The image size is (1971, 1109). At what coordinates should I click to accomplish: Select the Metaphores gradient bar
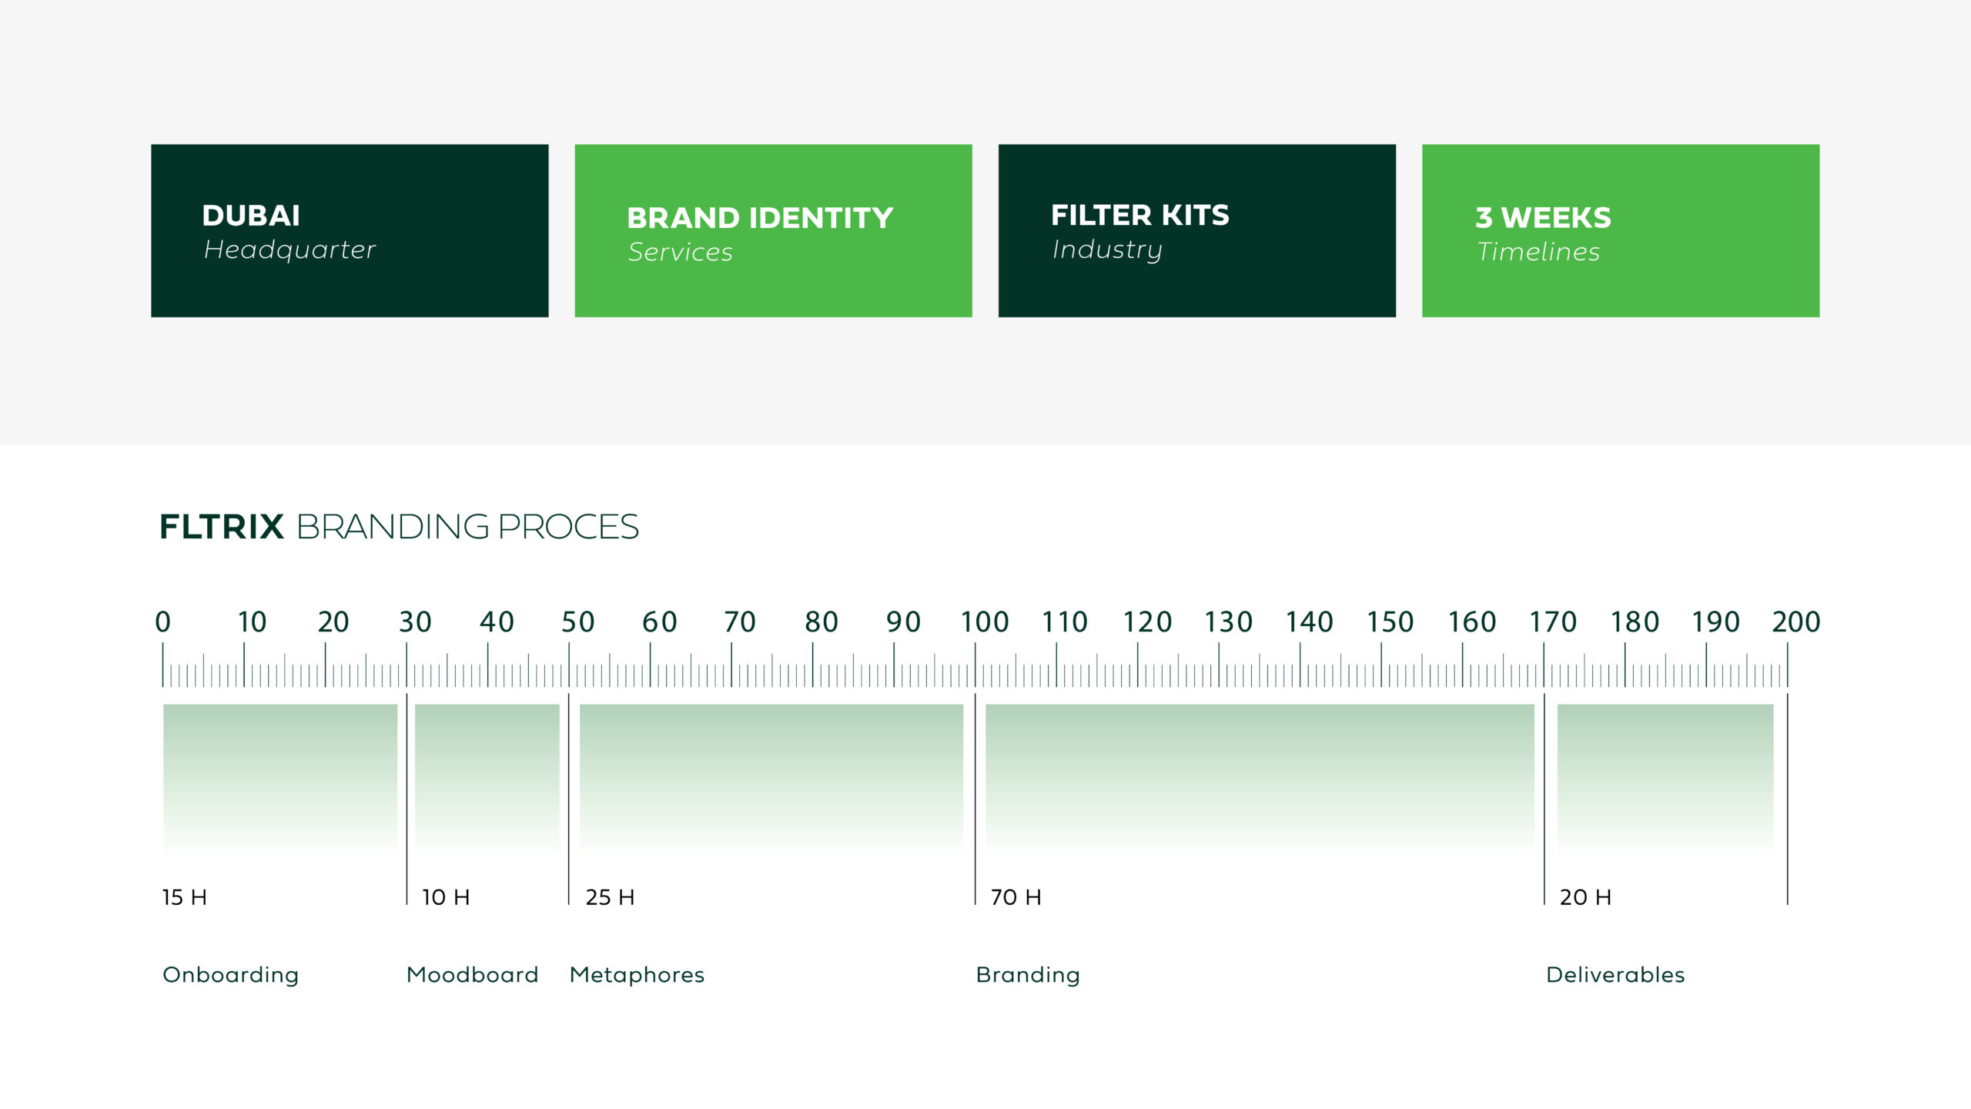[x=771, y=778]
